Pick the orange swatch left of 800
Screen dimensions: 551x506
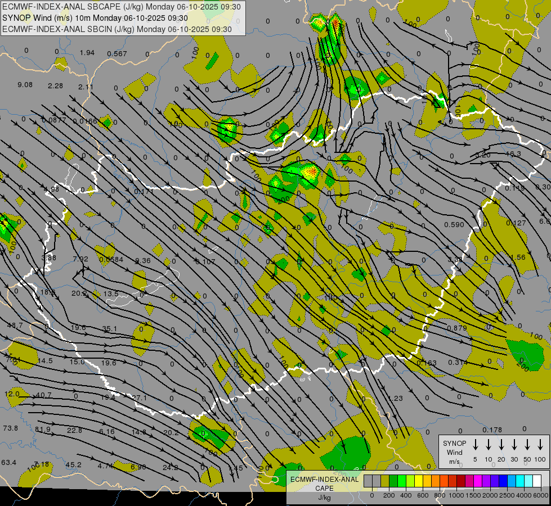[x=436, y=481]
